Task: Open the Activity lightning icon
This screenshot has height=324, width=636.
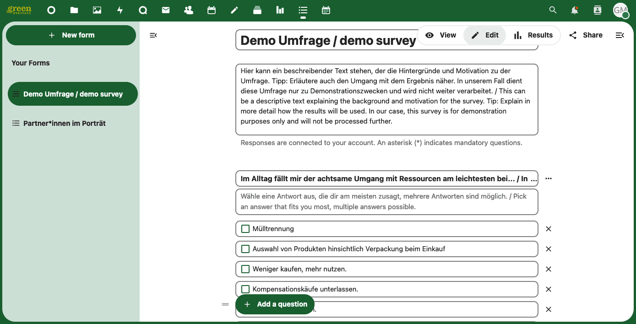Action: 120,10
